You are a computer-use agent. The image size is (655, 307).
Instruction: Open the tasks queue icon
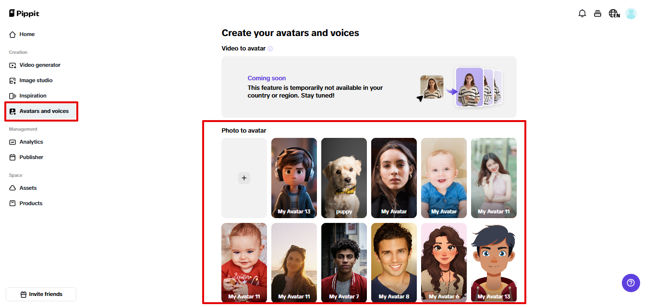pyautogui.click(x=597, y=13)
